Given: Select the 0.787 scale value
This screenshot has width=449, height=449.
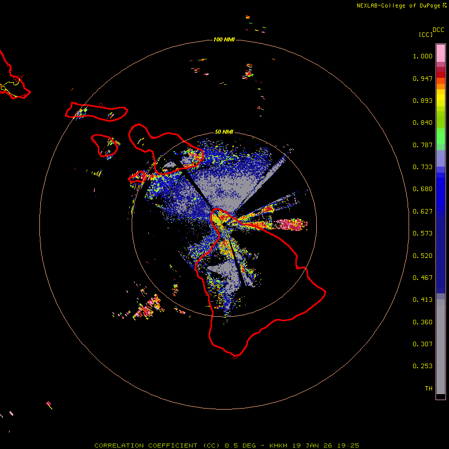Looking at the screenshot, I should [423, 145].
